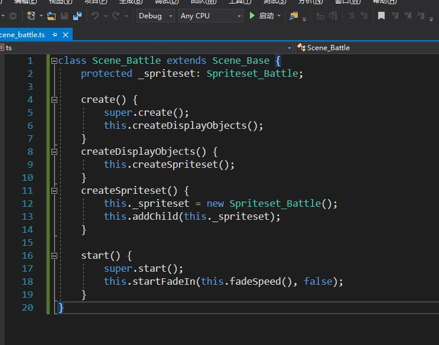
Task: Open the ts project scope dropdown
Action: [x=146, y=48]
